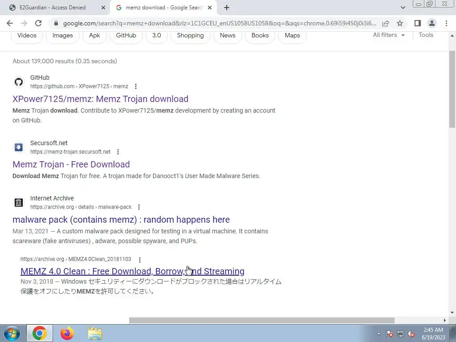Open more options for the GitHub result

coord(135,86)
